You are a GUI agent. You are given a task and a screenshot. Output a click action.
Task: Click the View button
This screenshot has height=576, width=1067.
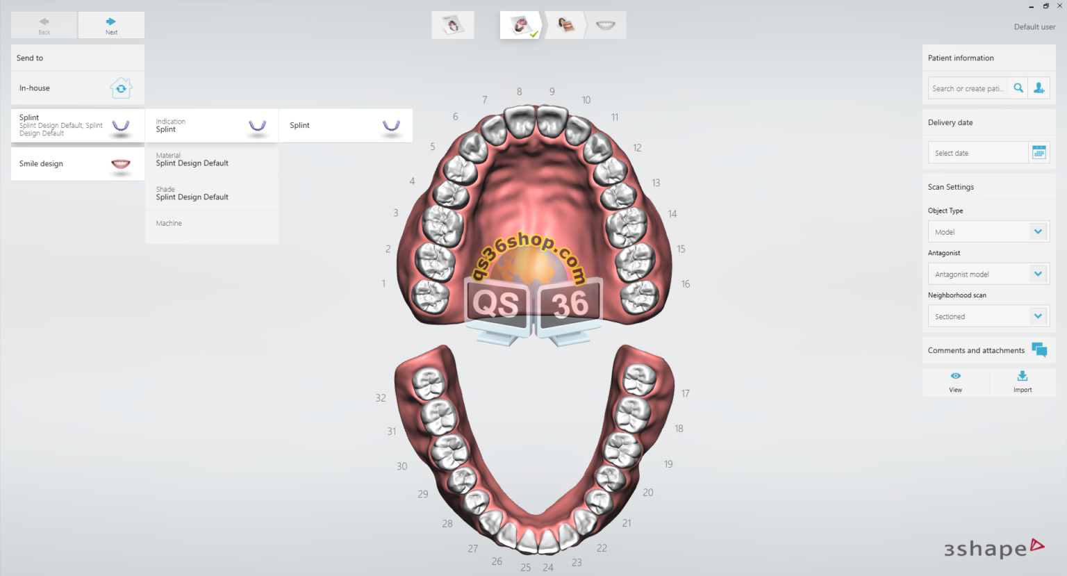pos(955,381)
